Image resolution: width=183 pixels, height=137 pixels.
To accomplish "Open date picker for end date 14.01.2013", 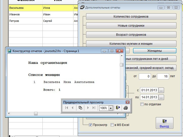I will click(x=162, y=97).
